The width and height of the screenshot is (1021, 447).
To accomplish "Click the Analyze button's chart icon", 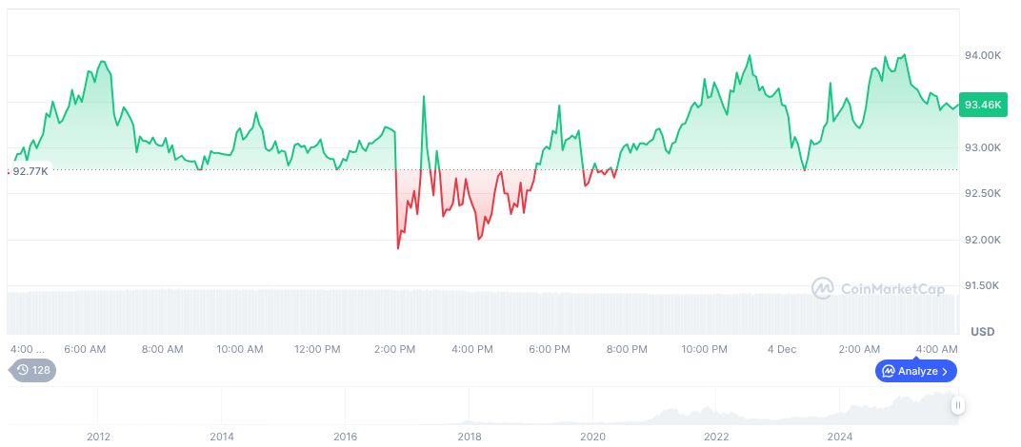I will (888, 371).
